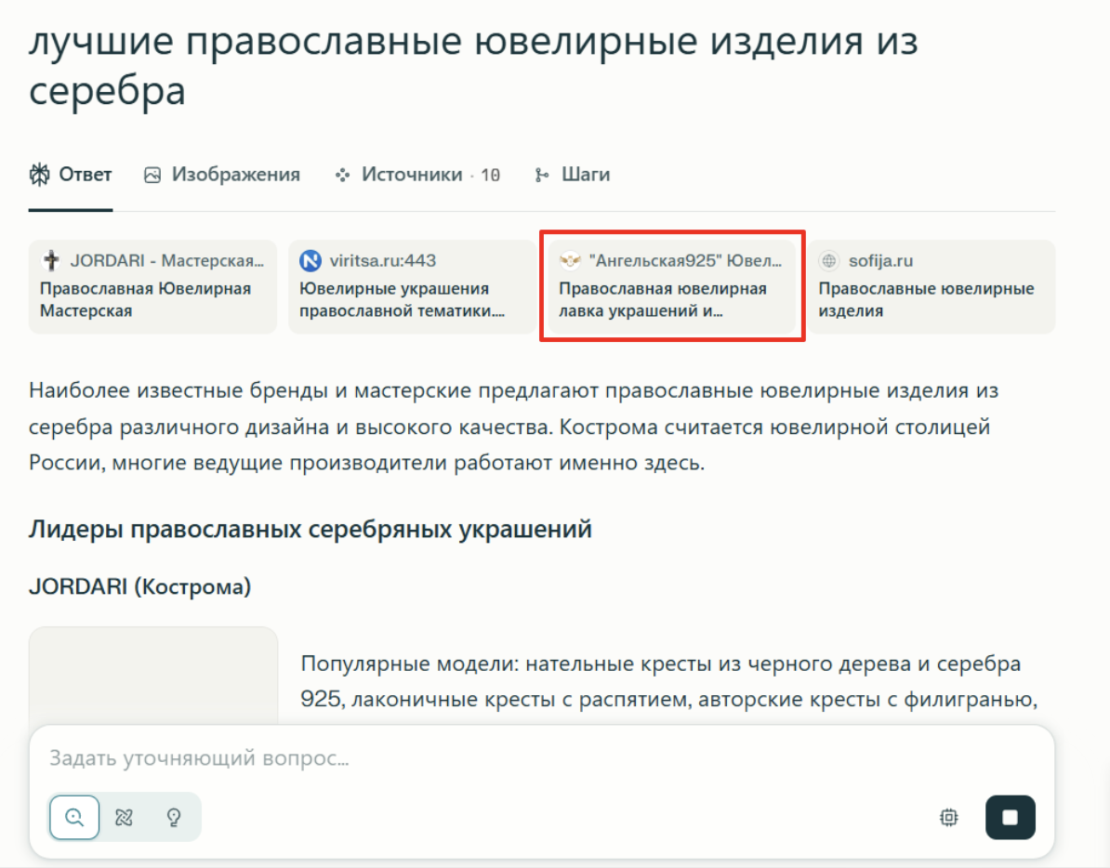Viewport: 1110px width, 868px height.
Task: Open the Шаги tab label
Action: 585,175
